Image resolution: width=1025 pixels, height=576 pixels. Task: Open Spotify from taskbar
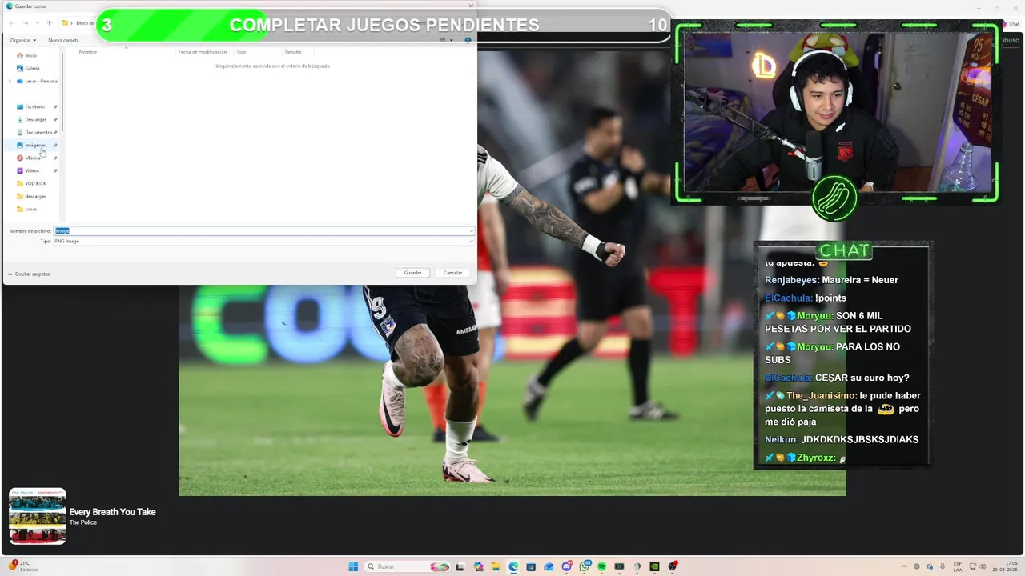pos(601,566)
